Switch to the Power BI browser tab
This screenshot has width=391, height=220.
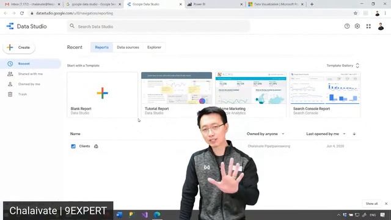[x=214, y=4]
